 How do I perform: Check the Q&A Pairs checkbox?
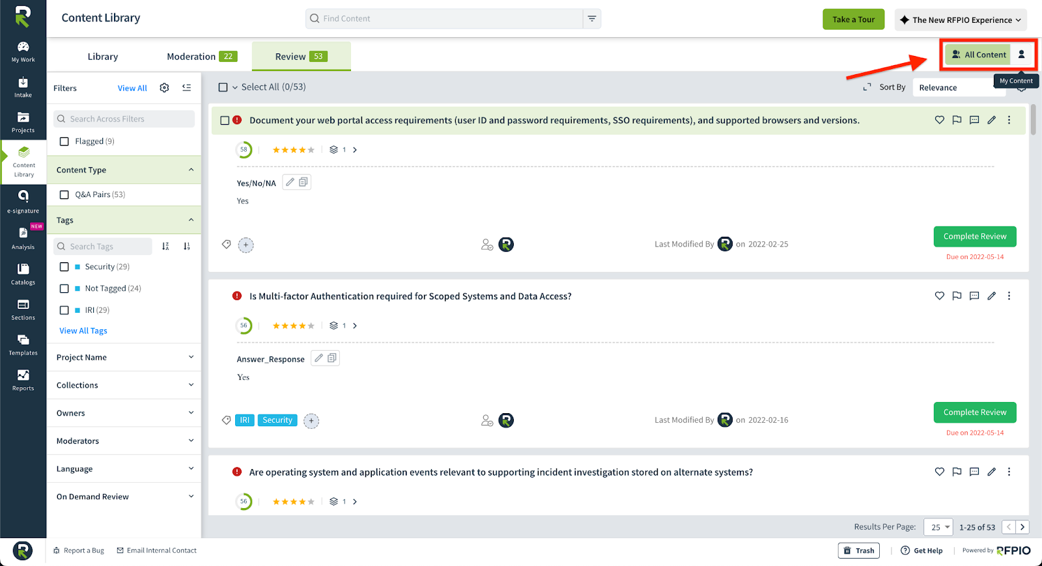pos(64,195)
